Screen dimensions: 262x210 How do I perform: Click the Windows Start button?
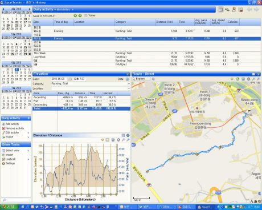pos(9,207)
